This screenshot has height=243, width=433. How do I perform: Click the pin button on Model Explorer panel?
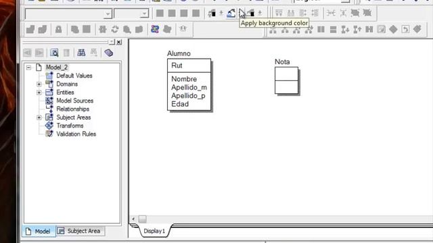click(112, 42)
